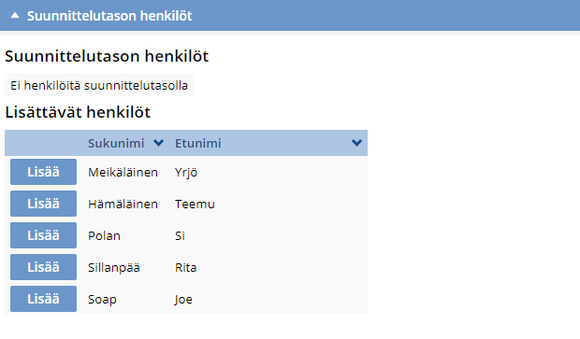Click the Suunnittelutason henkilöt blue header title

(x=109, y=16)
